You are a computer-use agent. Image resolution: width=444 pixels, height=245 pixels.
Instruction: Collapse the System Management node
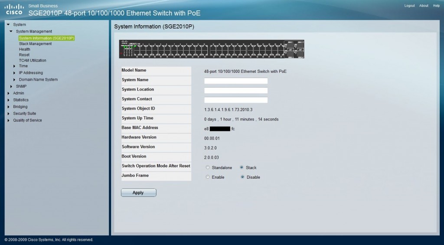coord(11,32)
